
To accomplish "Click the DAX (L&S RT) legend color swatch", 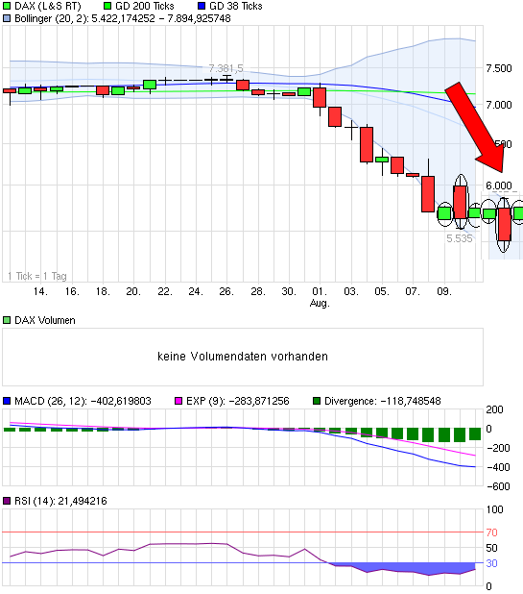I will point(7,6).
